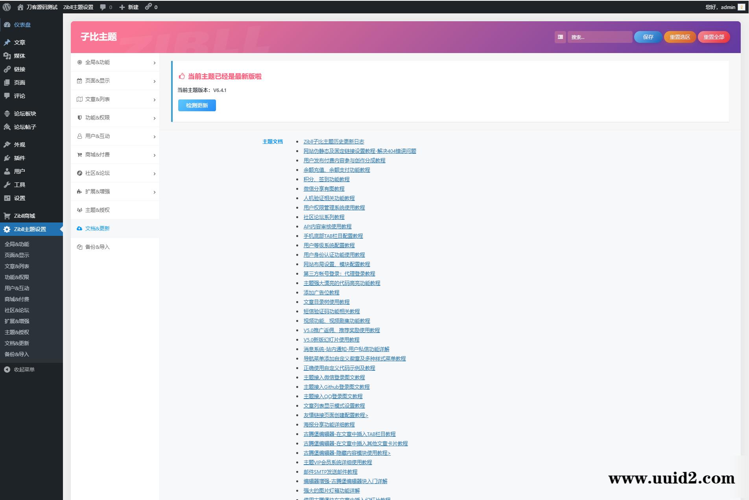
Task: Open the 余额充值、余额支付功能教程 link
Action: [336, 170]
